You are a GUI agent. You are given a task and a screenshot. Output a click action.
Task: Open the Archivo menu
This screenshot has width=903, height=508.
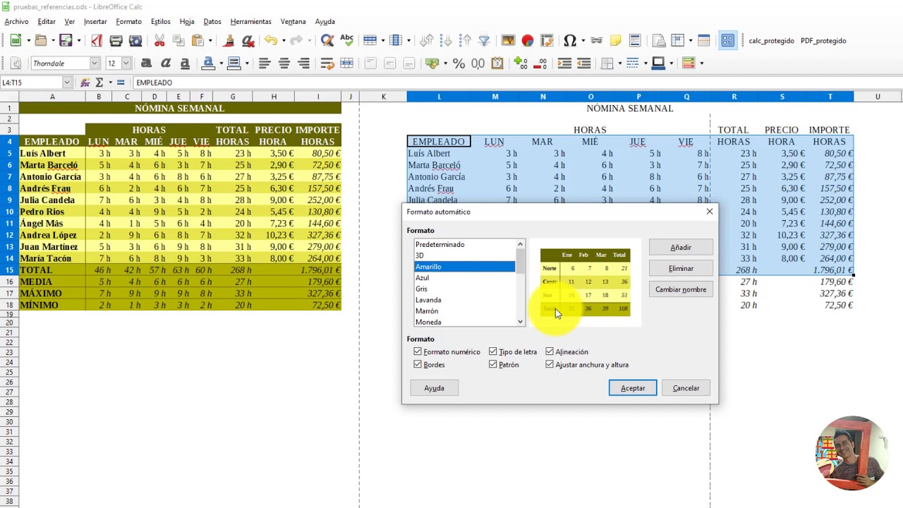coord(16,22)
